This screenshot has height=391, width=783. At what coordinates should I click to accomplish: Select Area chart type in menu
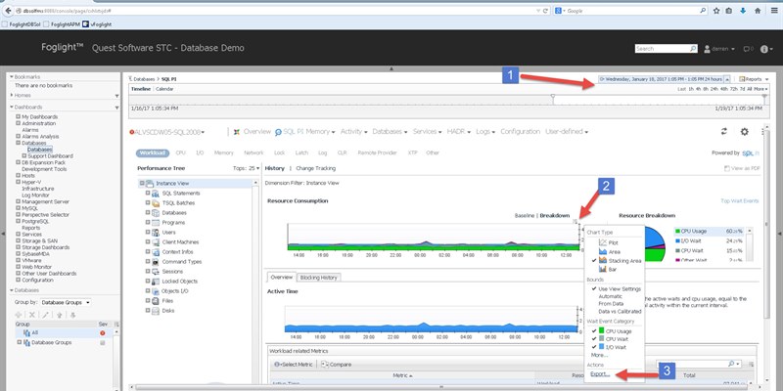(615, 252)
